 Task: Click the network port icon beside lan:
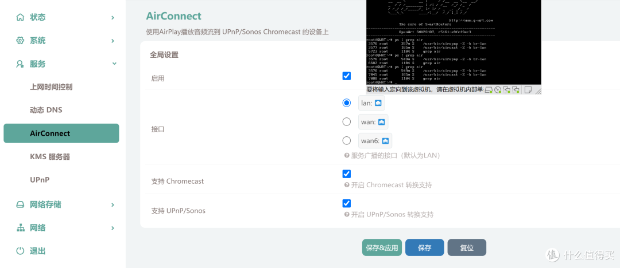[378, 103]
